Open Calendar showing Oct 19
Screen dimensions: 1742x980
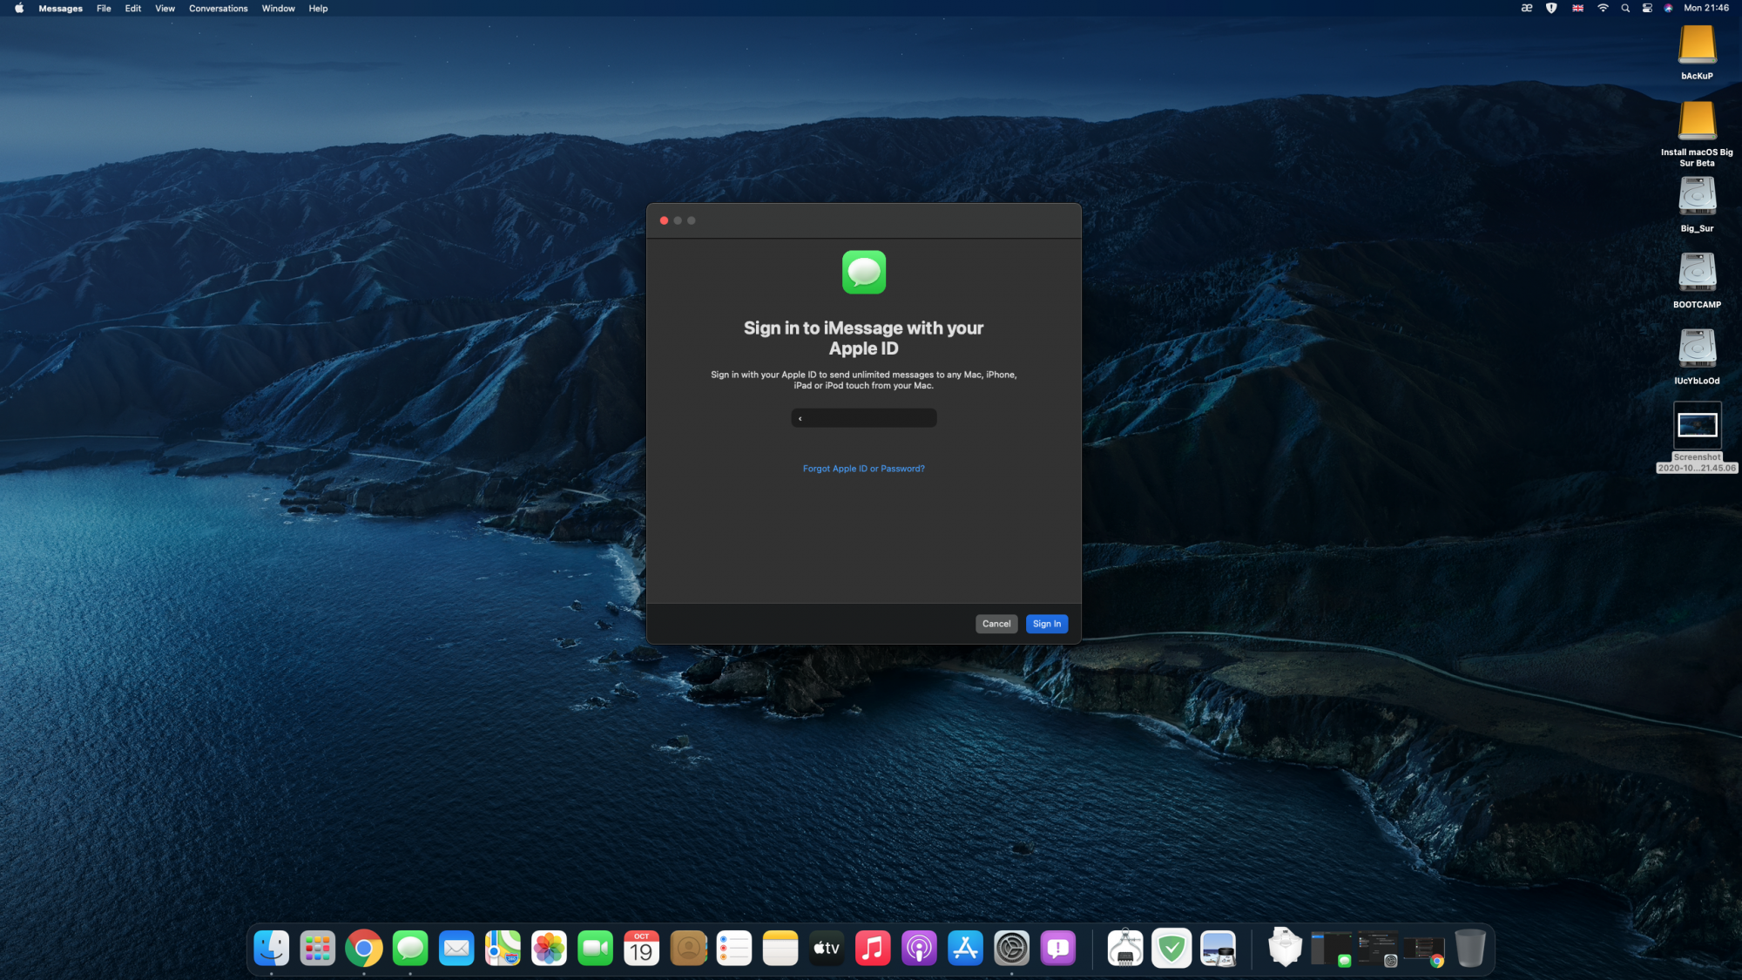(641, 948)
